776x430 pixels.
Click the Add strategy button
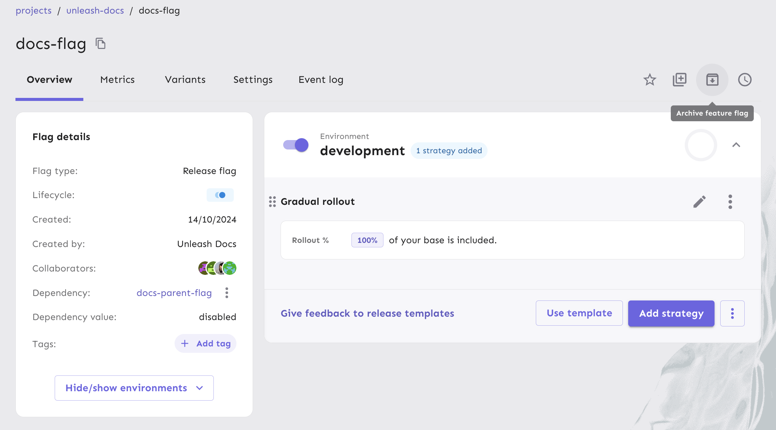(671, 313)
